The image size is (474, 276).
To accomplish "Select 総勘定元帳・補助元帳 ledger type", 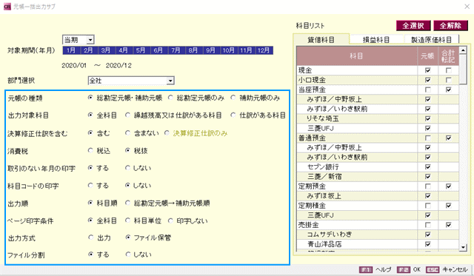I will click(x=90, y=98).
